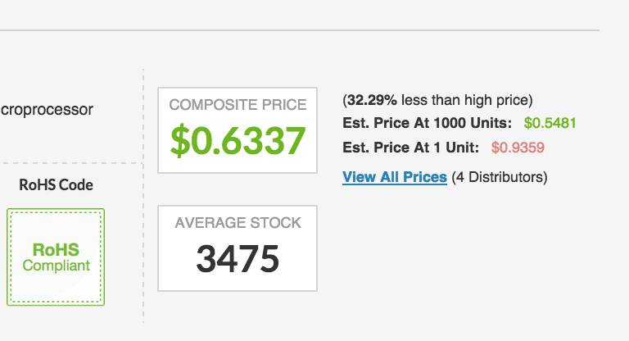
Task: Click the 32.29% bold percentage text
Action: (x=372, y=100)
